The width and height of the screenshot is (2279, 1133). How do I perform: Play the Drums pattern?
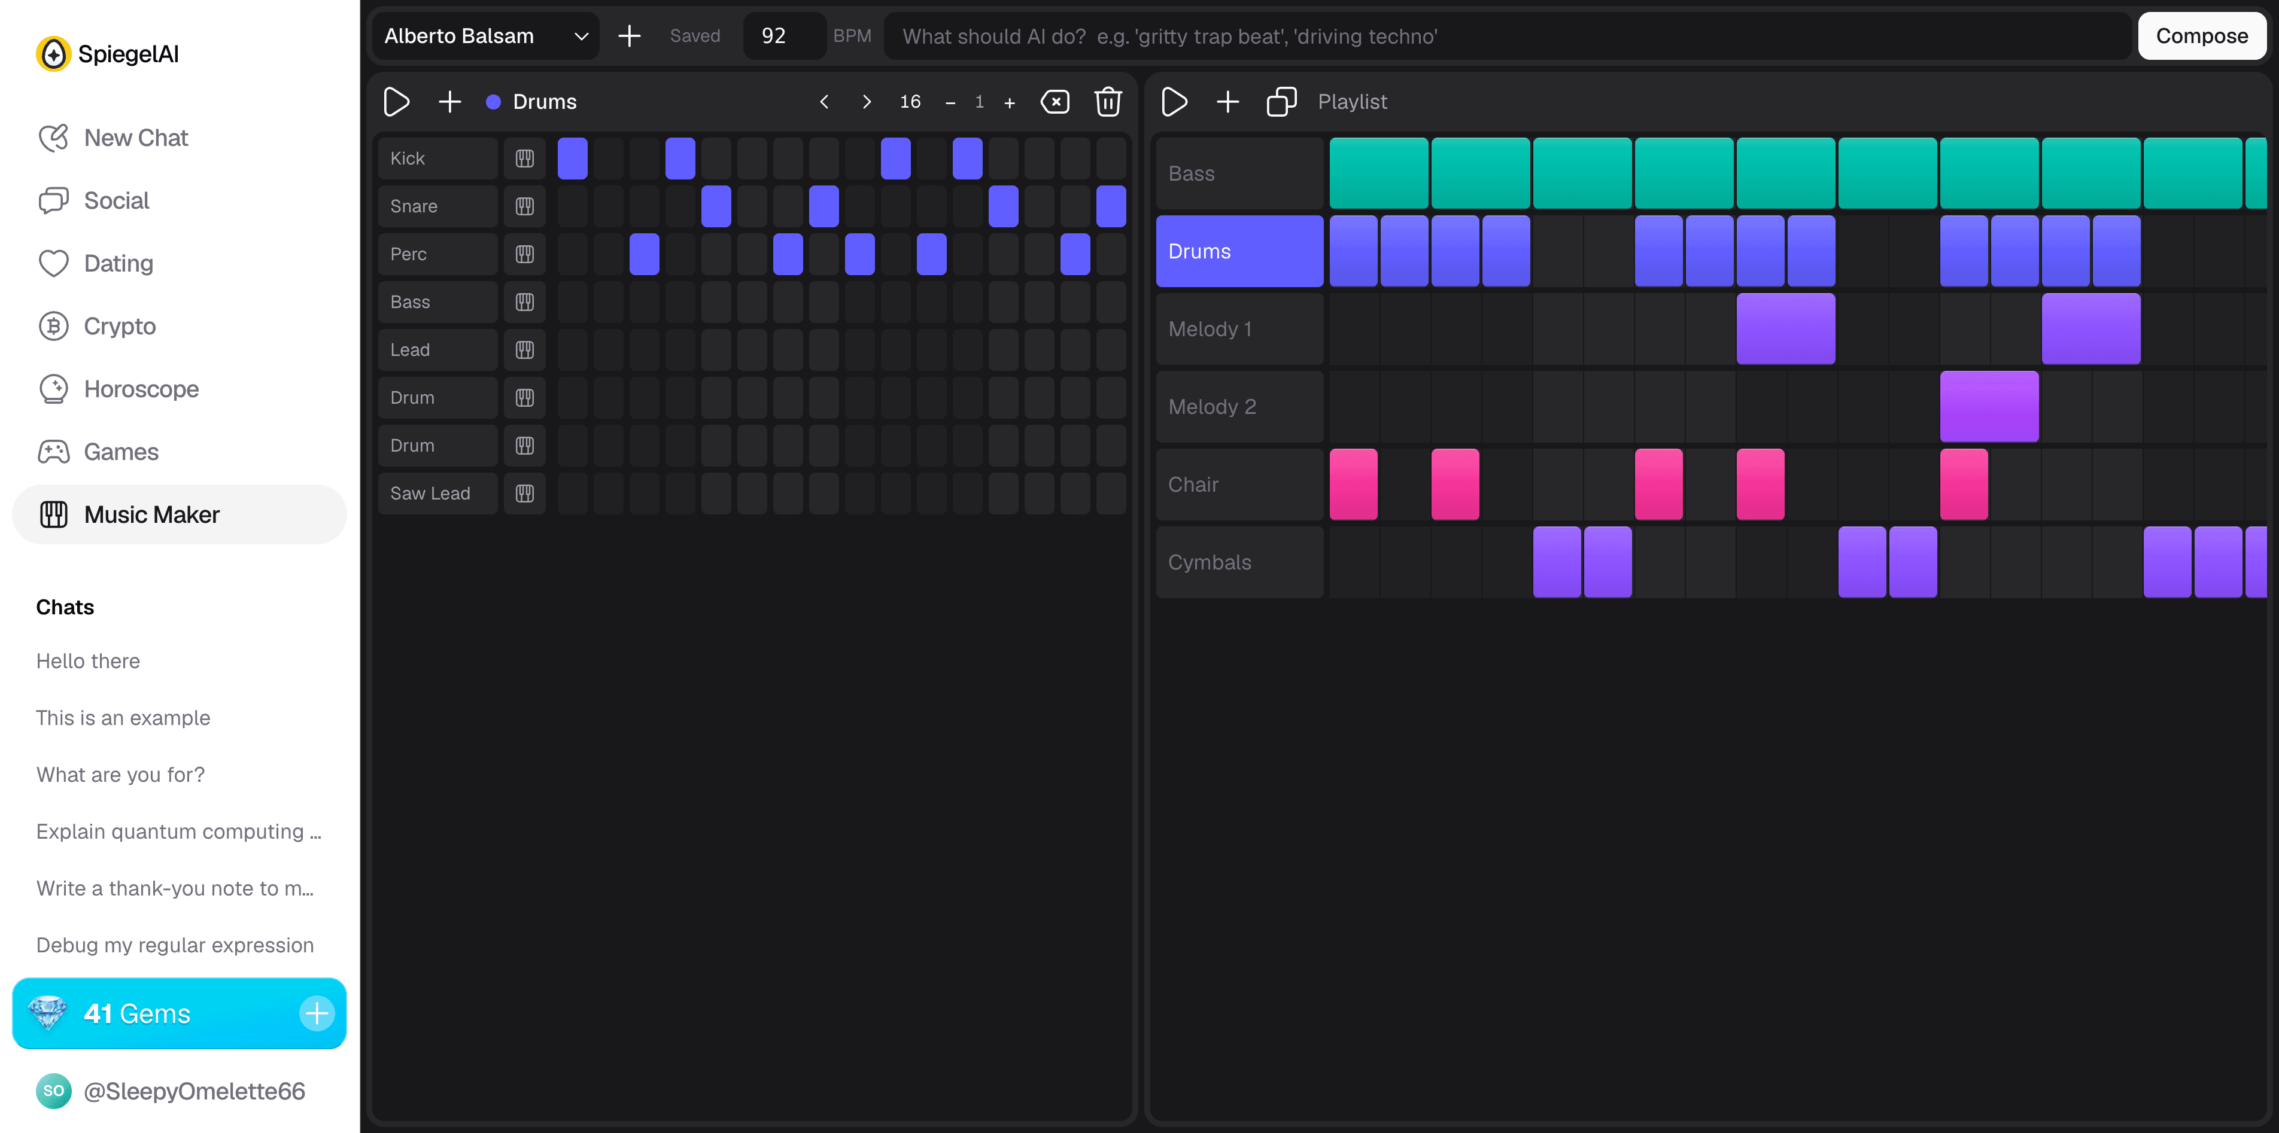396,102
